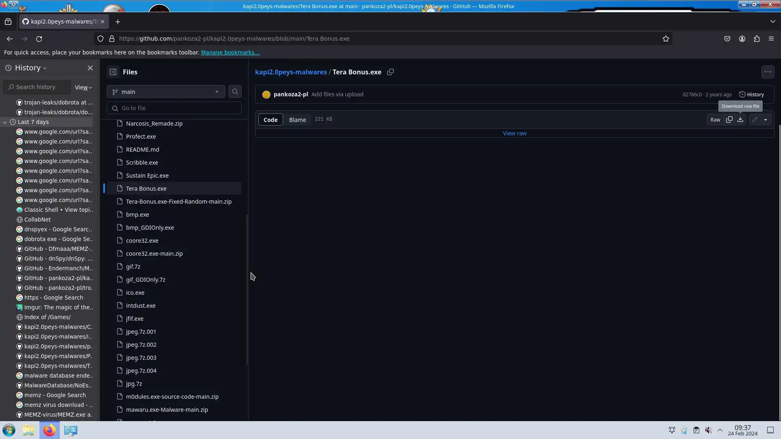Viewport: 781px width, 439px height.
Task: Click the file search magnifier icon
Action: click(x=235, y=92)
